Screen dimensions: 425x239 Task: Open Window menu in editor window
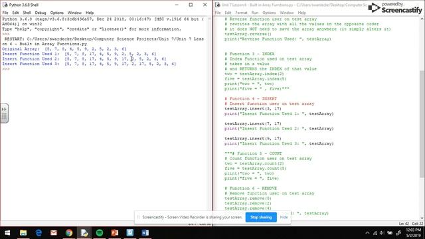pos(287,13)
